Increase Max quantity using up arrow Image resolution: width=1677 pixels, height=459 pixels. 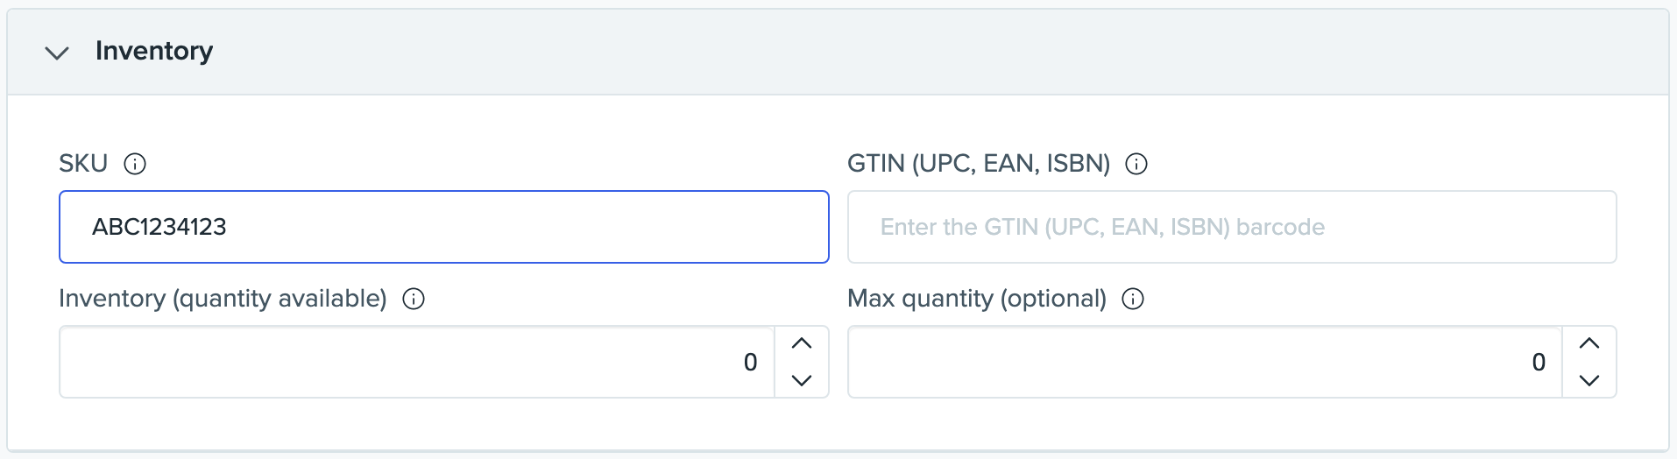(x=1589, y=344)
